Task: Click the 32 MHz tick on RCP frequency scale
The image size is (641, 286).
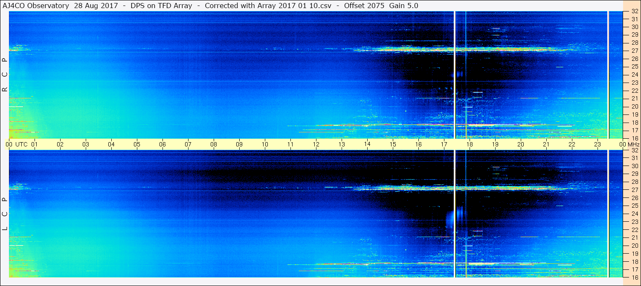Action: click(x=634, y=11)
